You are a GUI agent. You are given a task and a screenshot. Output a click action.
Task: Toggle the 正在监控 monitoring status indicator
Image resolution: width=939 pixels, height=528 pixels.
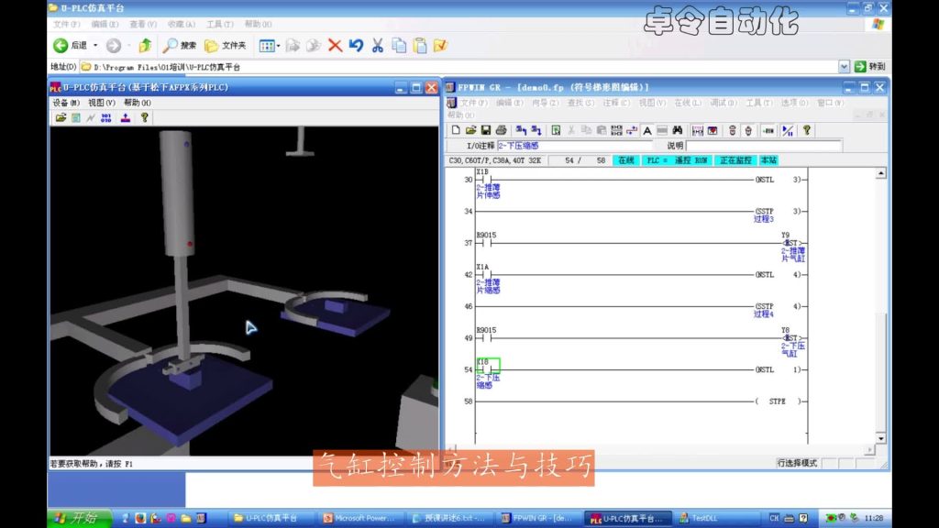[x=736, y=160]
